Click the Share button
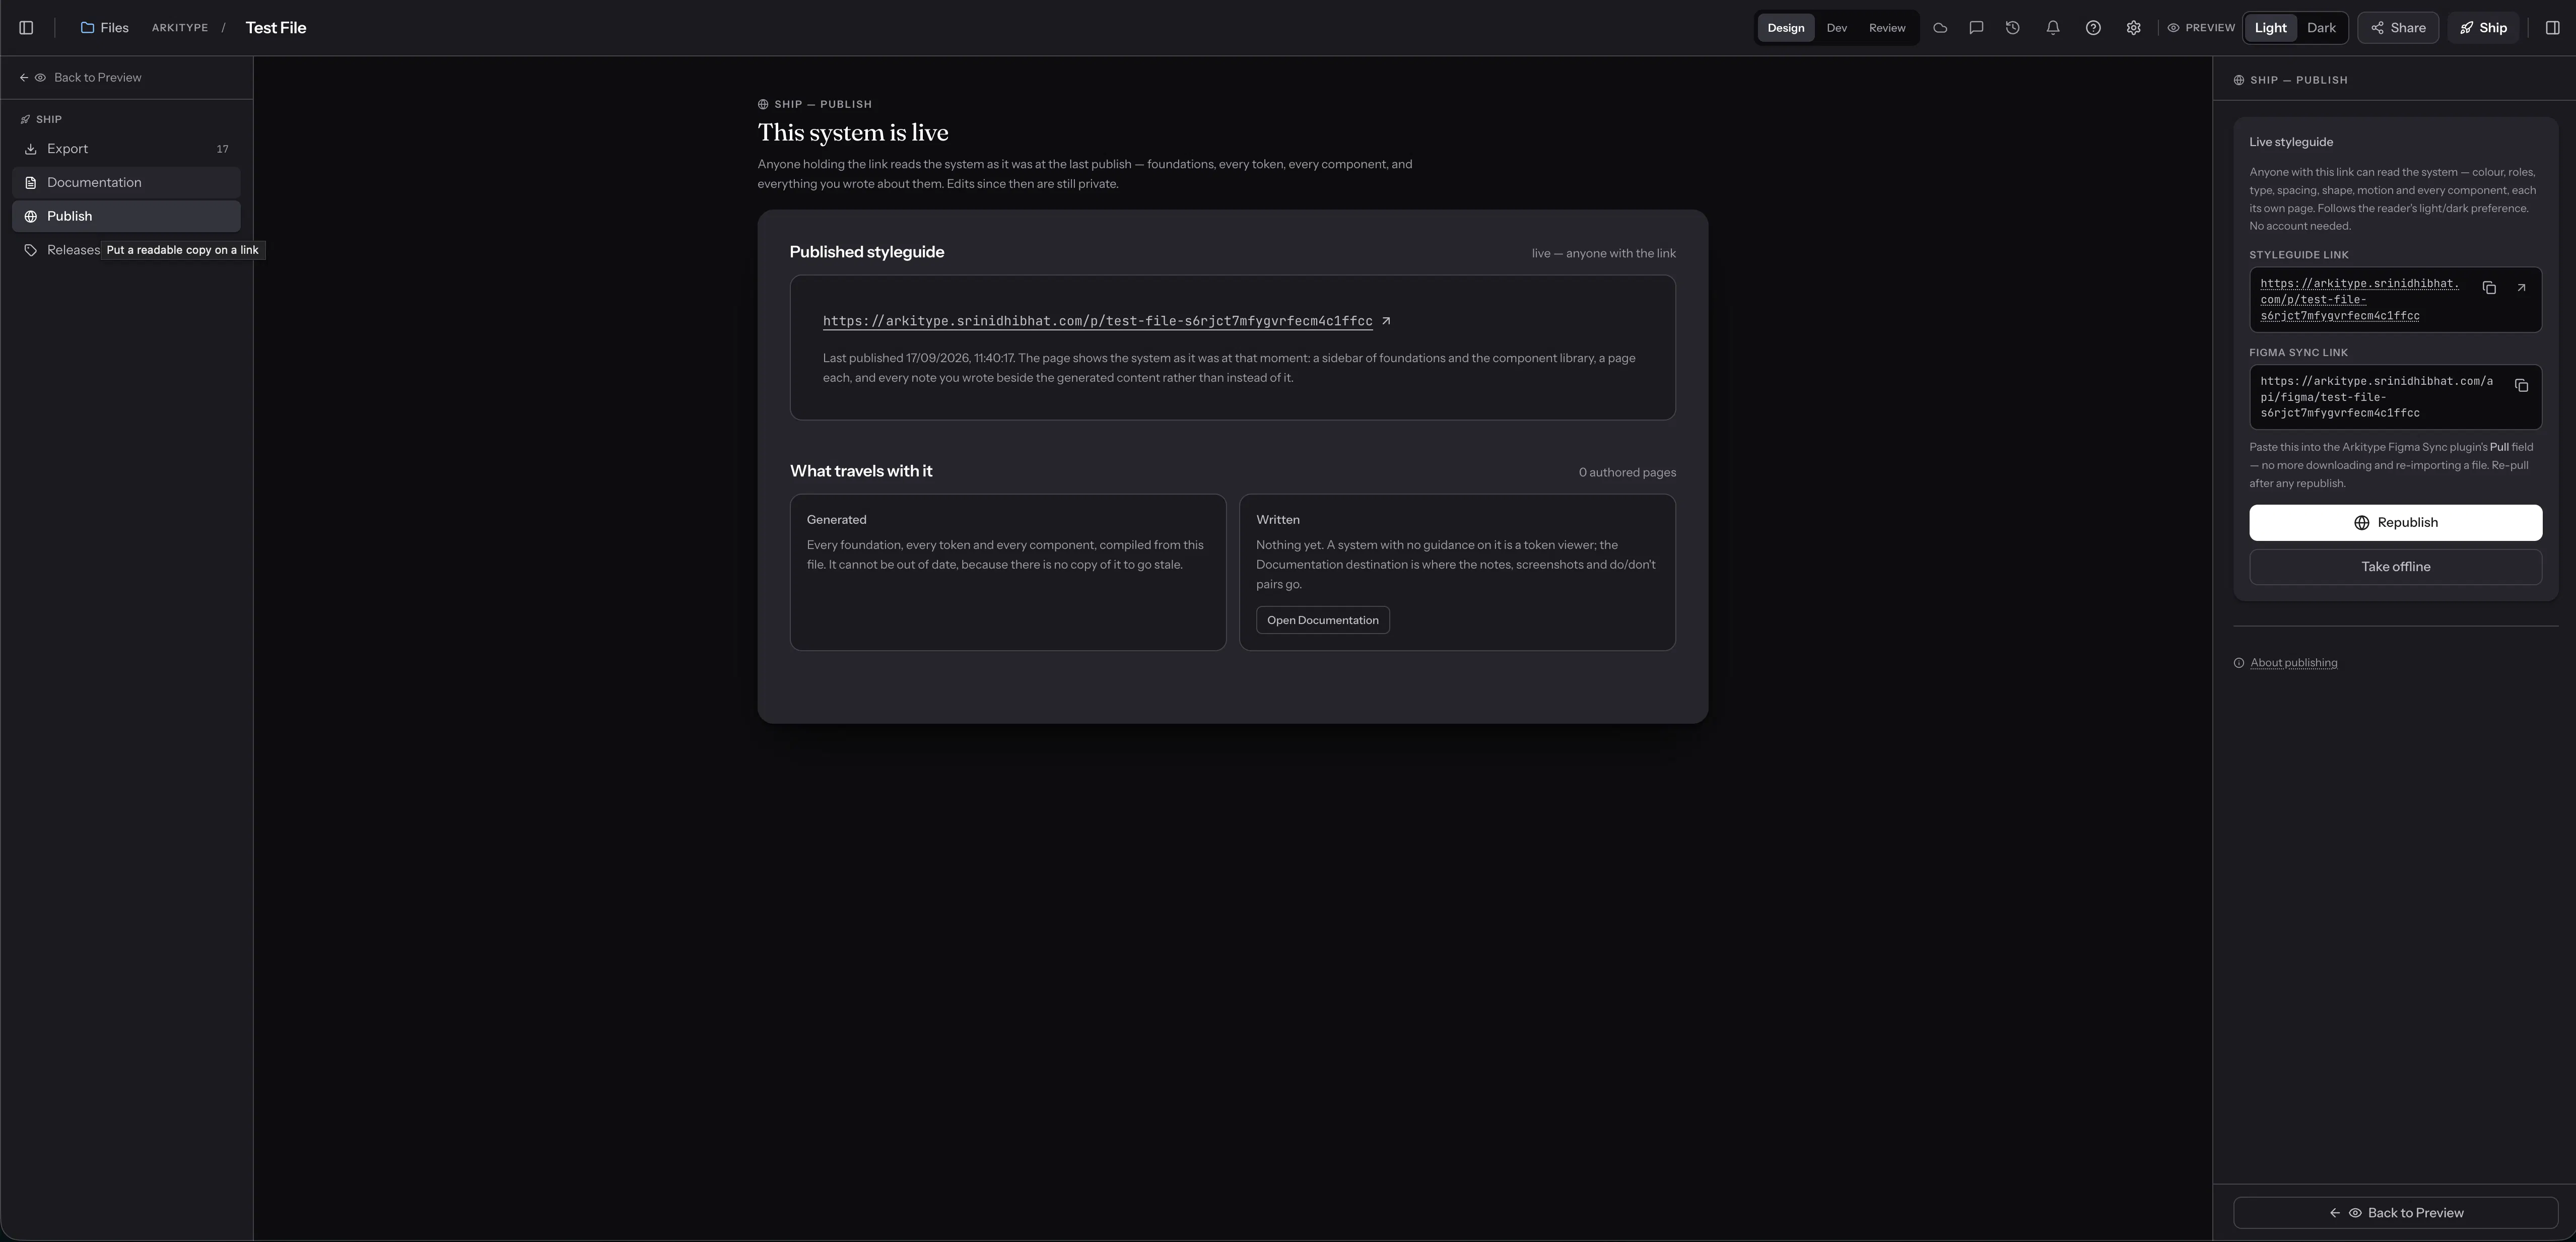This screenshot has height=1242, width=2576. click(2398, 28)
